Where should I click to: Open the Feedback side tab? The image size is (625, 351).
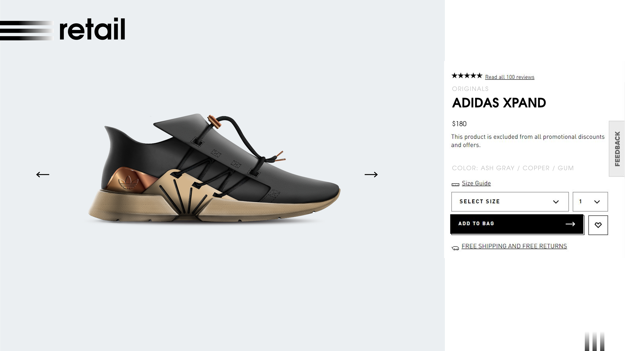[x=617, y=149]
